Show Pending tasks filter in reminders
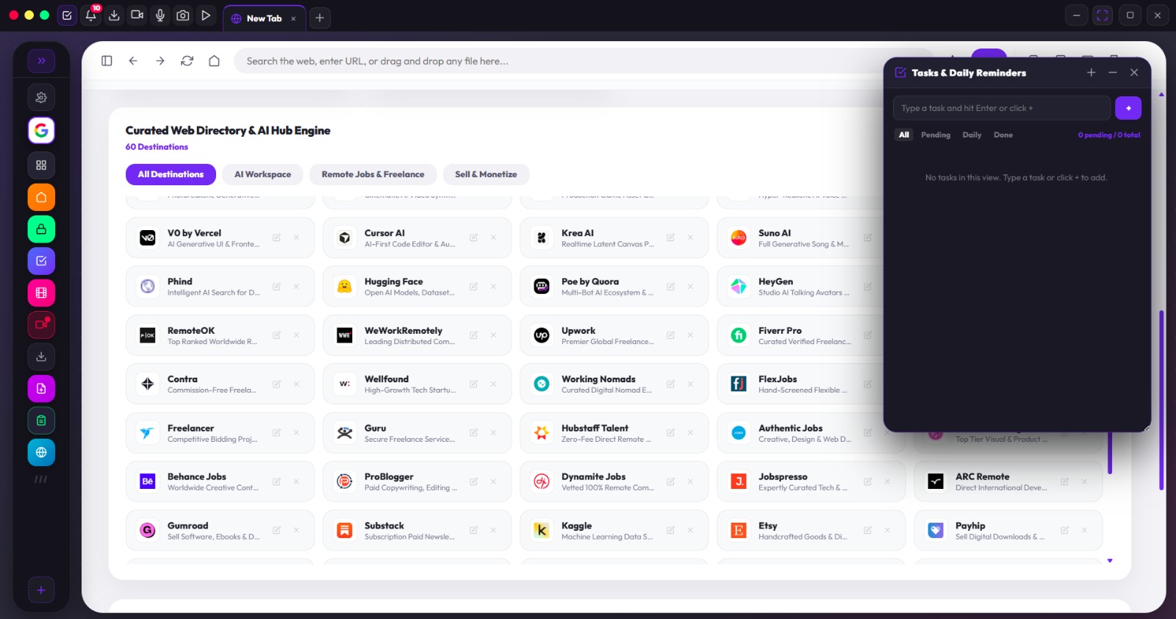The image size is (1176, 619). [x=936, y=135]
